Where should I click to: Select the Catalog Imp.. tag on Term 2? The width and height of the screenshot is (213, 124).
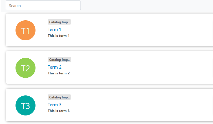point(59,59)
